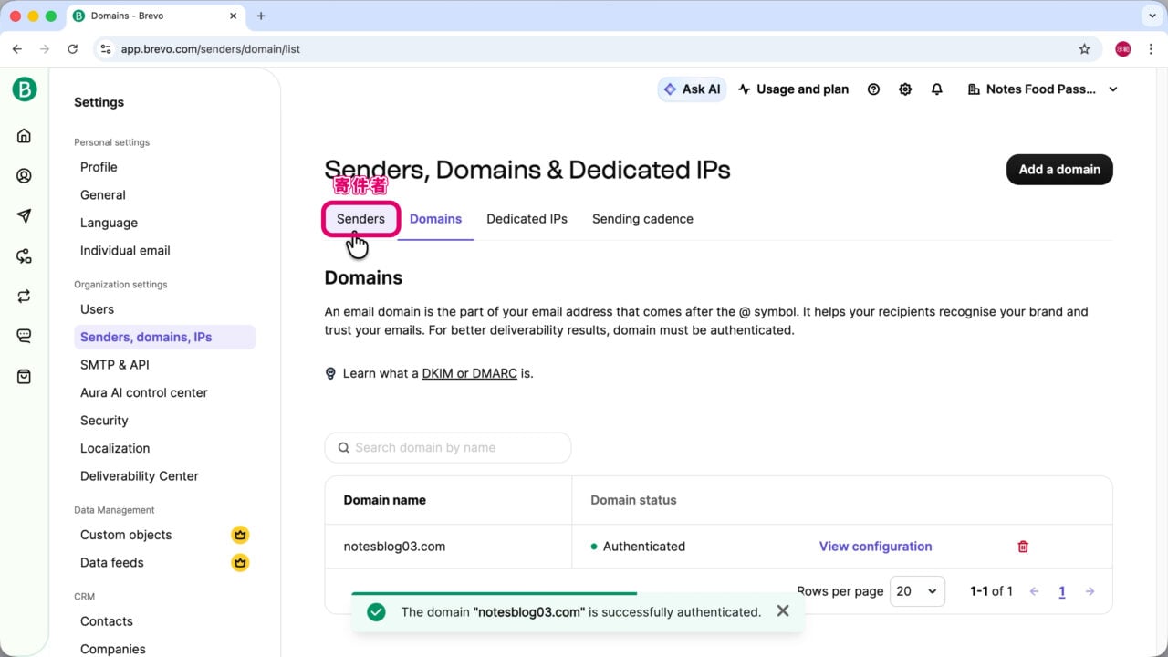Click the Domain status column header

(633, 500)
